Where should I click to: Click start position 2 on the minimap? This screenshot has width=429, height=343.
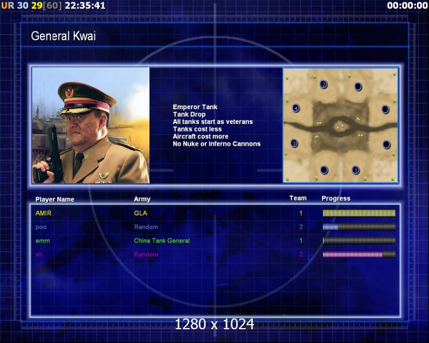click(x=323, y=84)
